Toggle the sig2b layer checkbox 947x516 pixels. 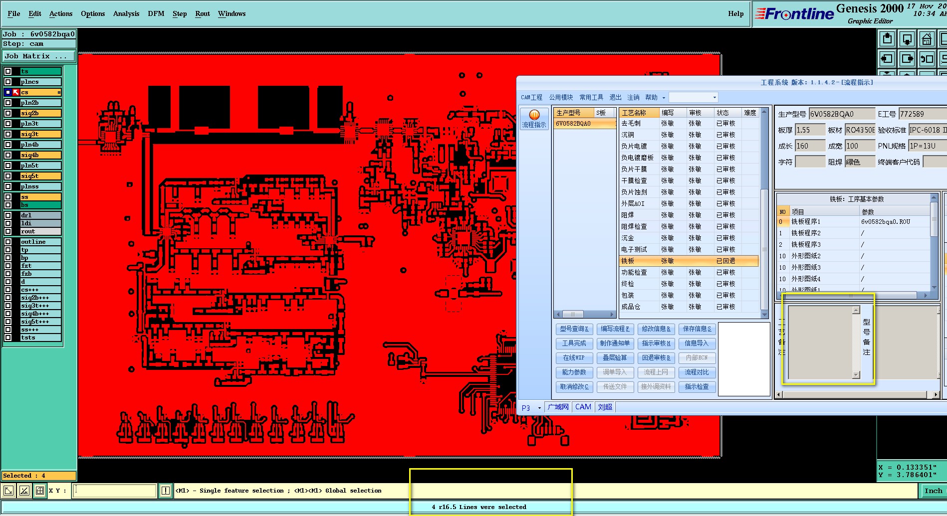pyautogui.click(x=8, y=113)
